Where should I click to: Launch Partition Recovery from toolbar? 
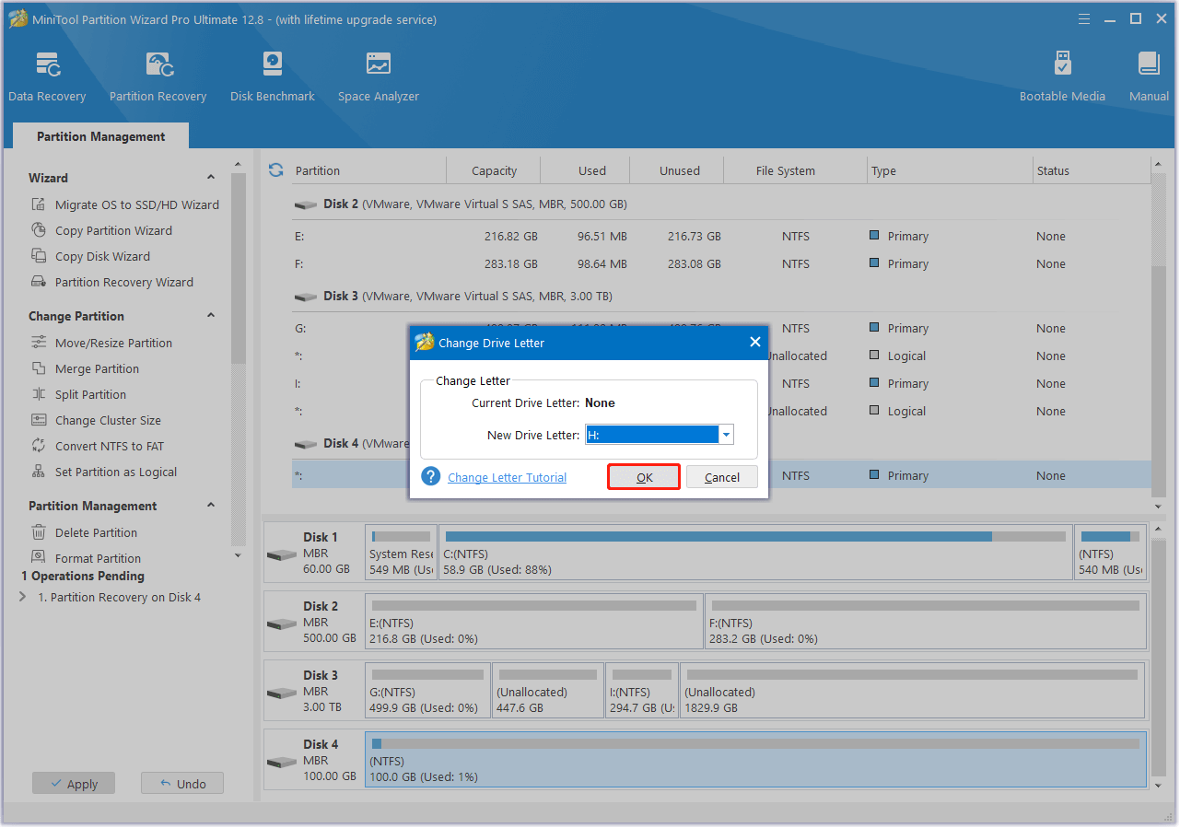(158, 77)
